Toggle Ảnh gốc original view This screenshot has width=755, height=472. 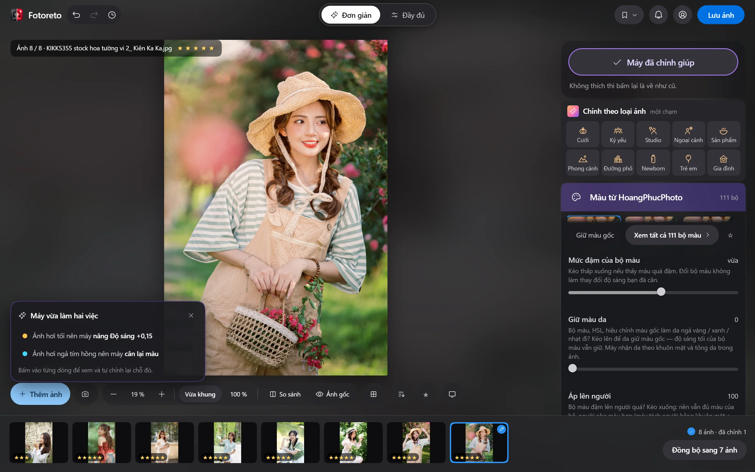(333, 394)
